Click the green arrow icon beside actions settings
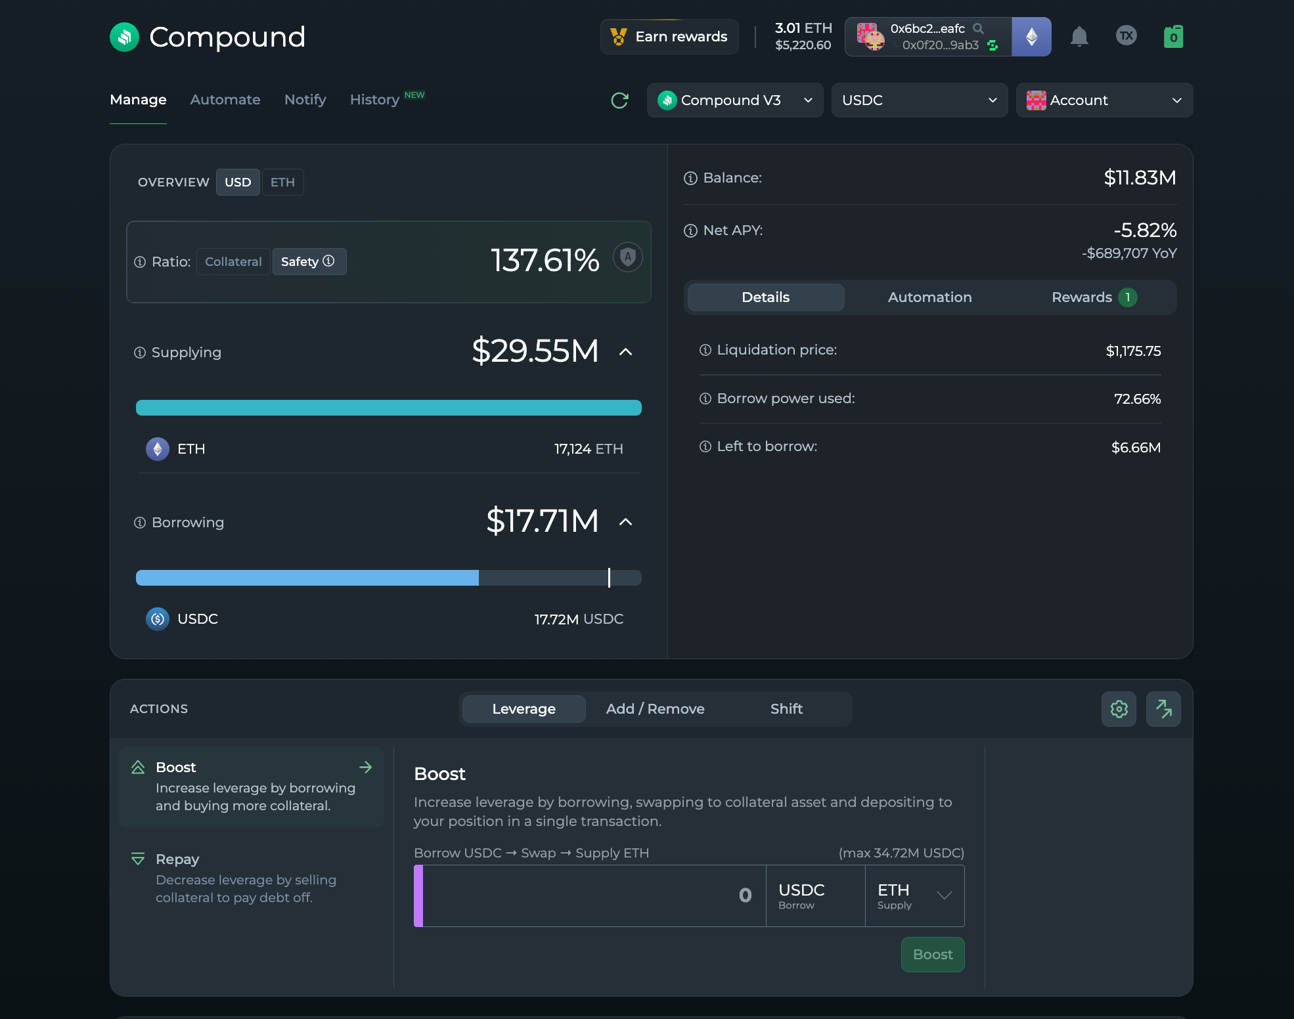 (1163, 709)
